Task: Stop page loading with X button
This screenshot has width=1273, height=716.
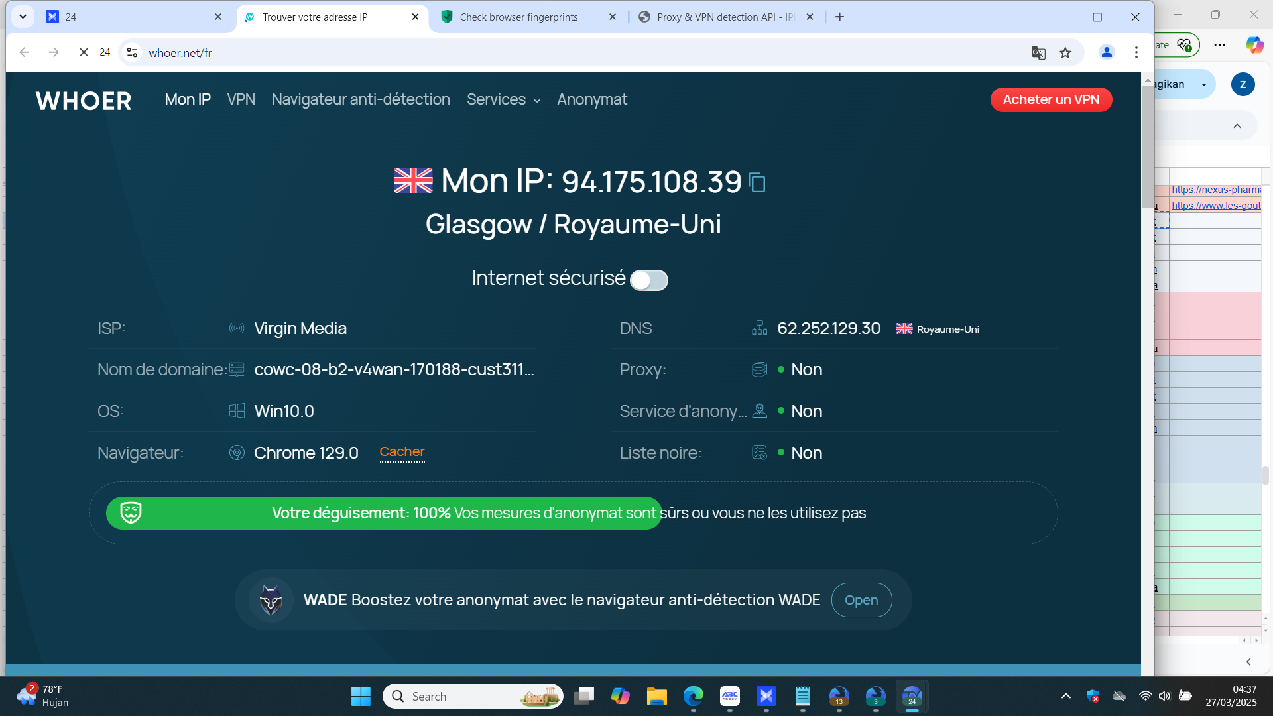Action: [x=84, y=52]
